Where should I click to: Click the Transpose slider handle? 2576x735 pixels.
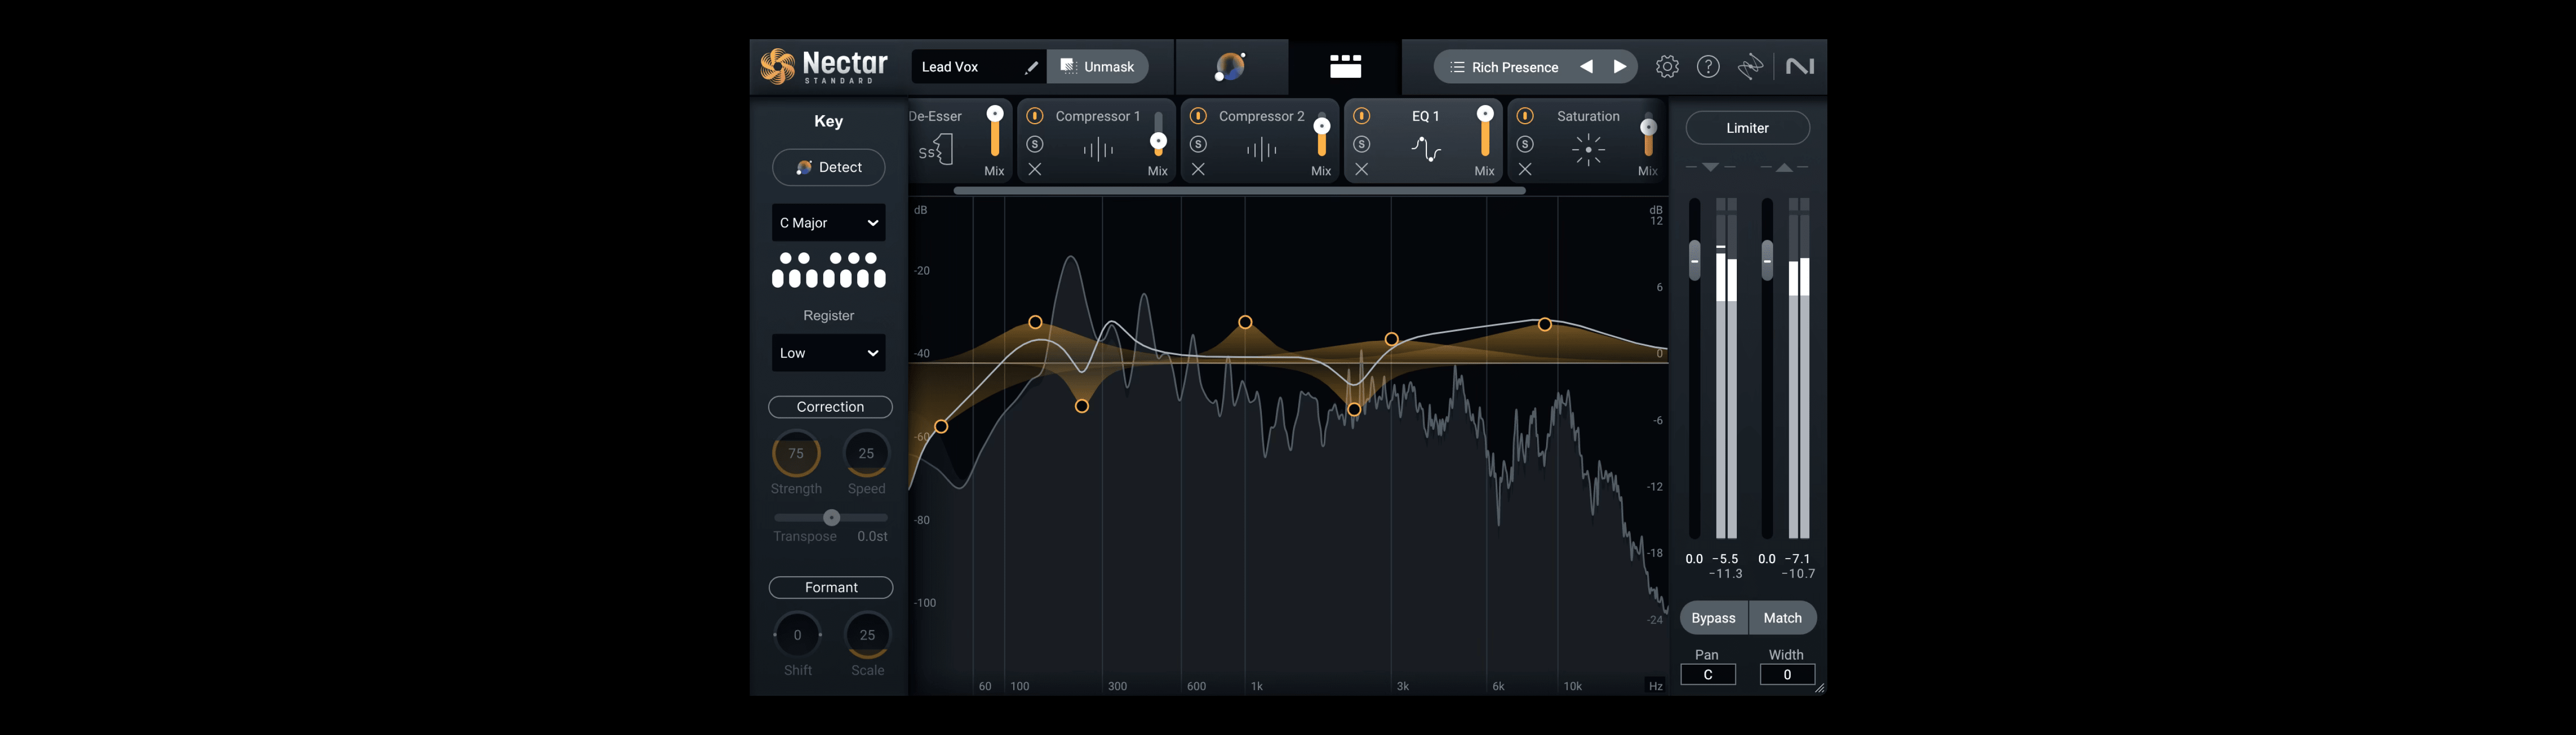(x=831, y=517)
